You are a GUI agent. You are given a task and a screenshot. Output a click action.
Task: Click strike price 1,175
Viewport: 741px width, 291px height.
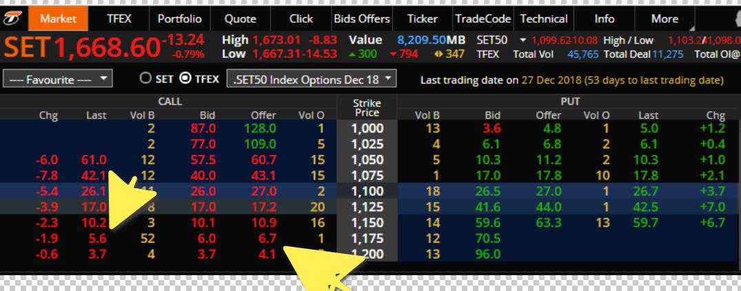[367, 239]
